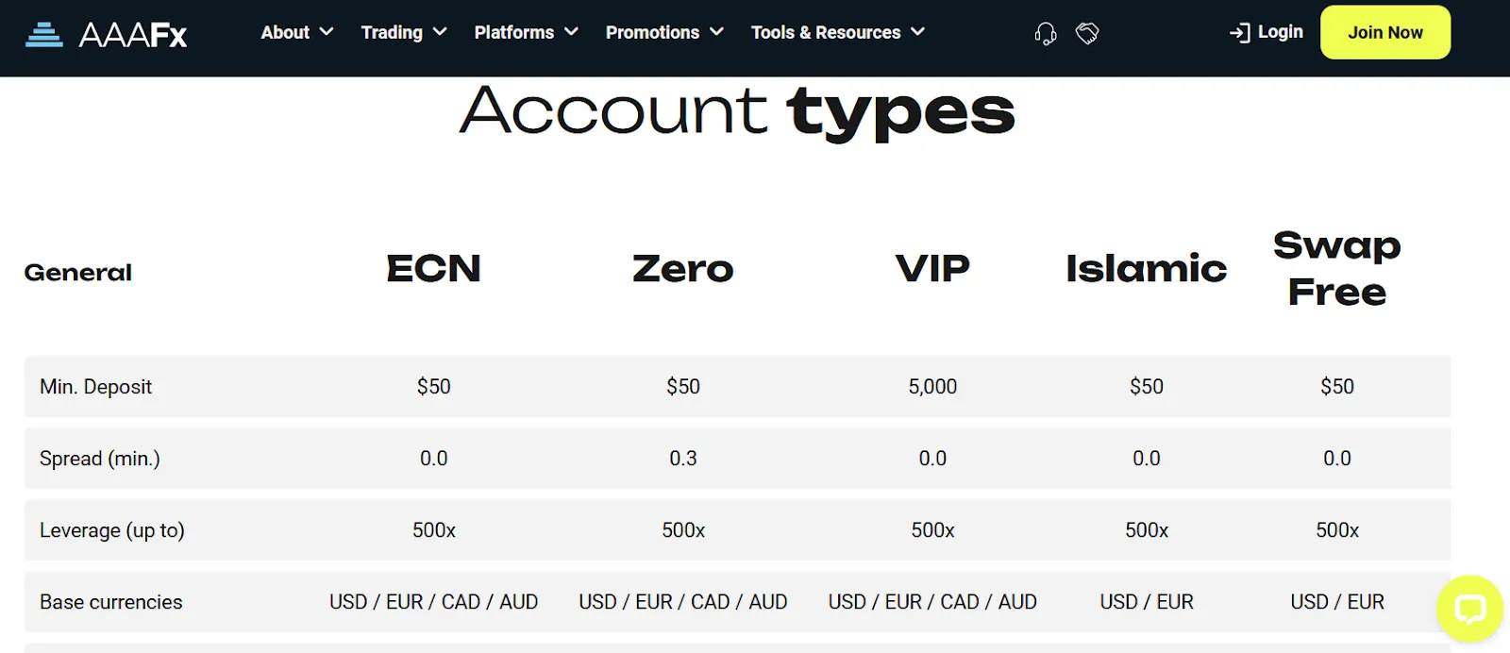Click the handshake partnership icon

[x=1087, y=33]
